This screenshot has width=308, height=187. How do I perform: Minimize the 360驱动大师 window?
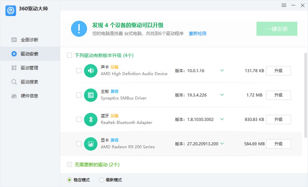pyautogui.click(x=293, y=5)
